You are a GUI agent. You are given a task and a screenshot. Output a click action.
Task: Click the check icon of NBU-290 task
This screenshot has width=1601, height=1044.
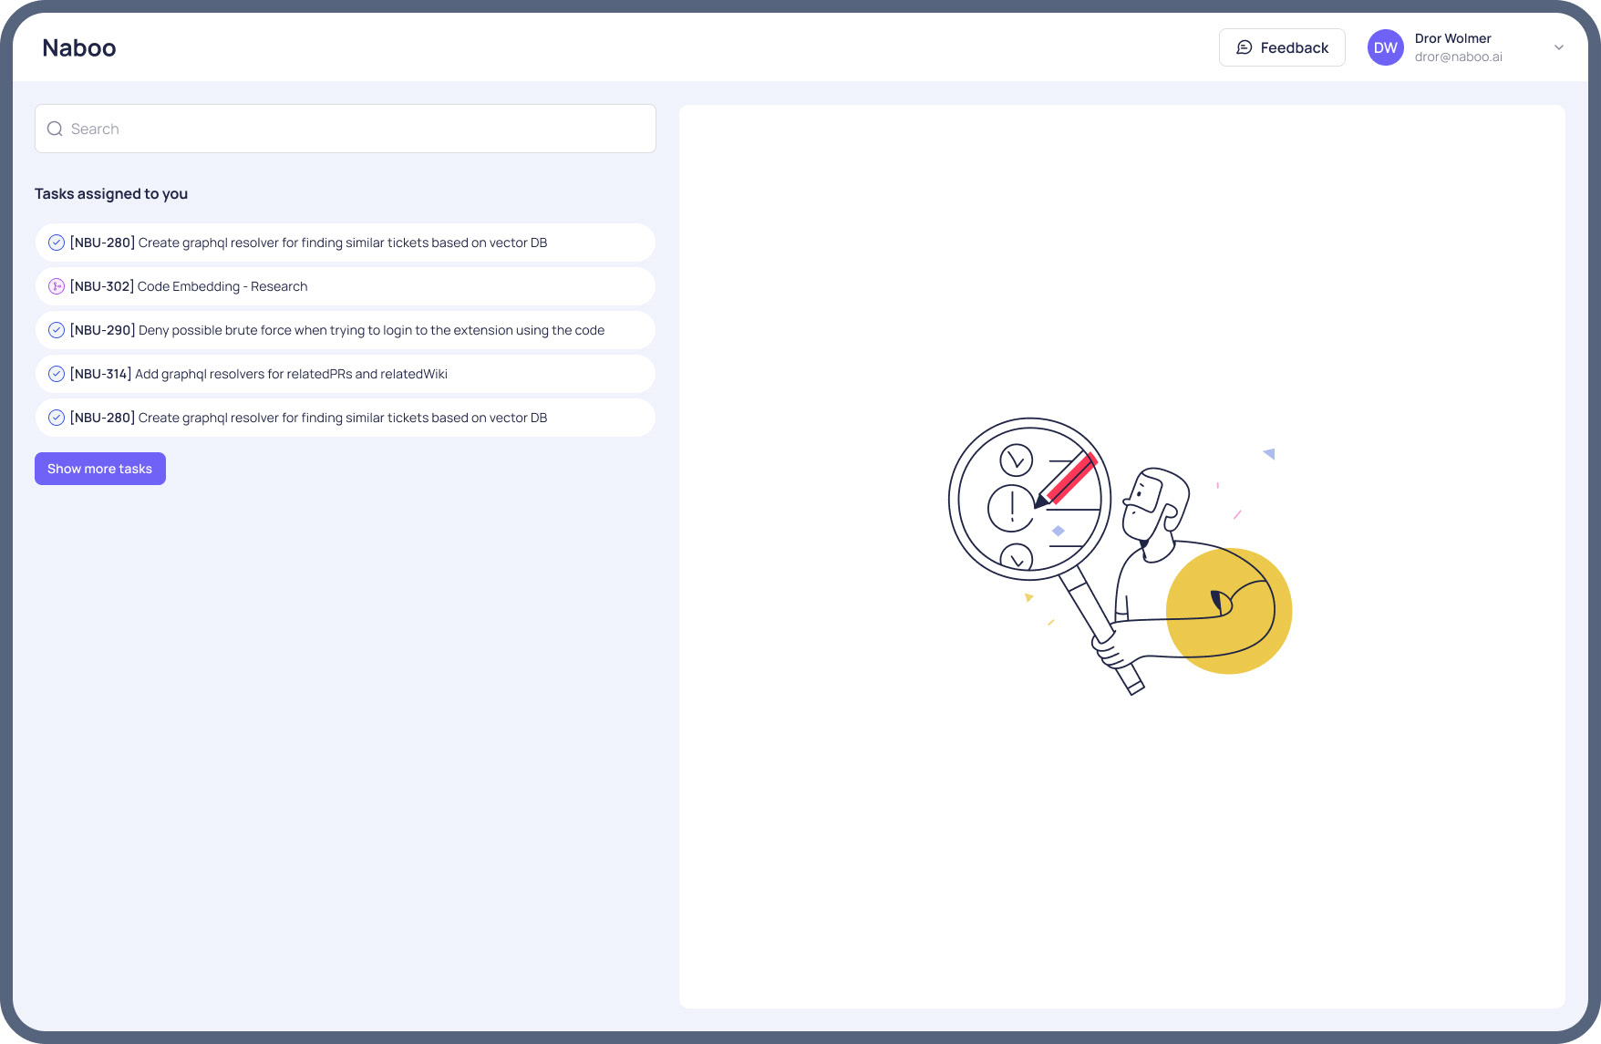(57, 330)
